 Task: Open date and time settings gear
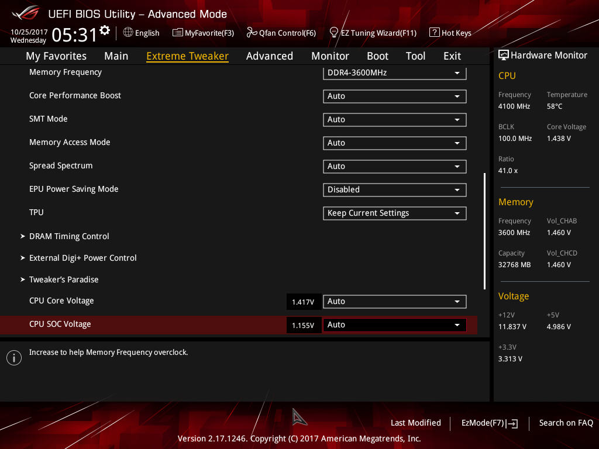tap(105, 30)
